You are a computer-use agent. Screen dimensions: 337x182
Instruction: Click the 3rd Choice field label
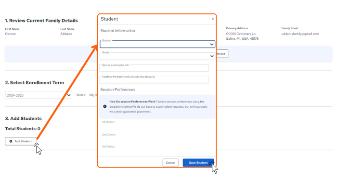(108, 147)
